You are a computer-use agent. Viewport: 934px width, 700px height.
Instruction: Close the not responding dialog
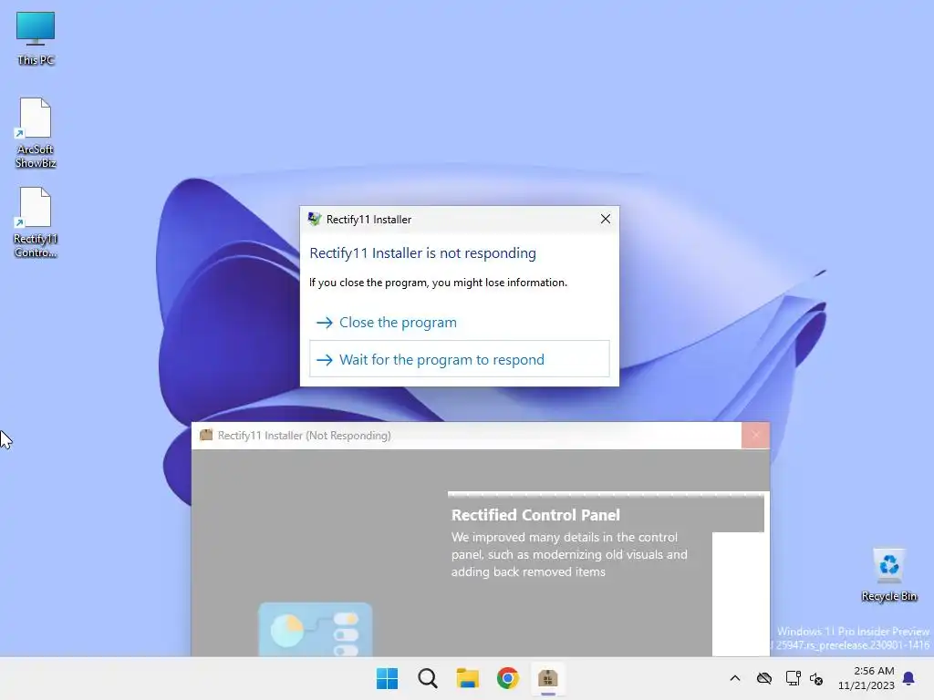pyautogui.click(x=606, y=219)
